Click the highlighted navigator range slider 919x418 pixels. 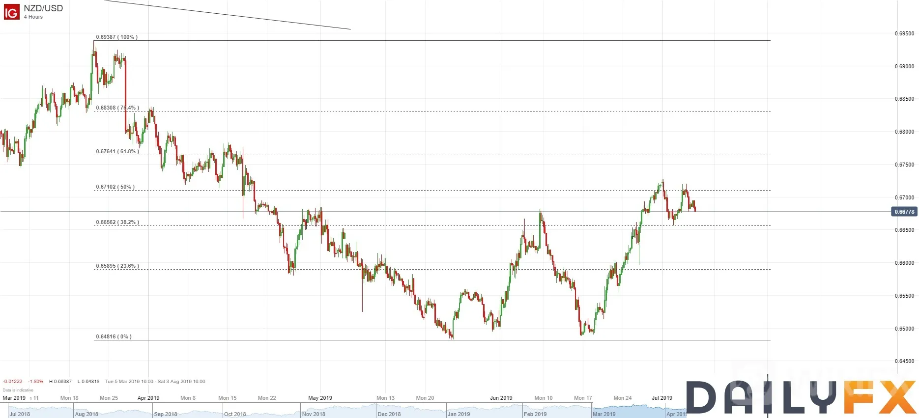[639, 411]
